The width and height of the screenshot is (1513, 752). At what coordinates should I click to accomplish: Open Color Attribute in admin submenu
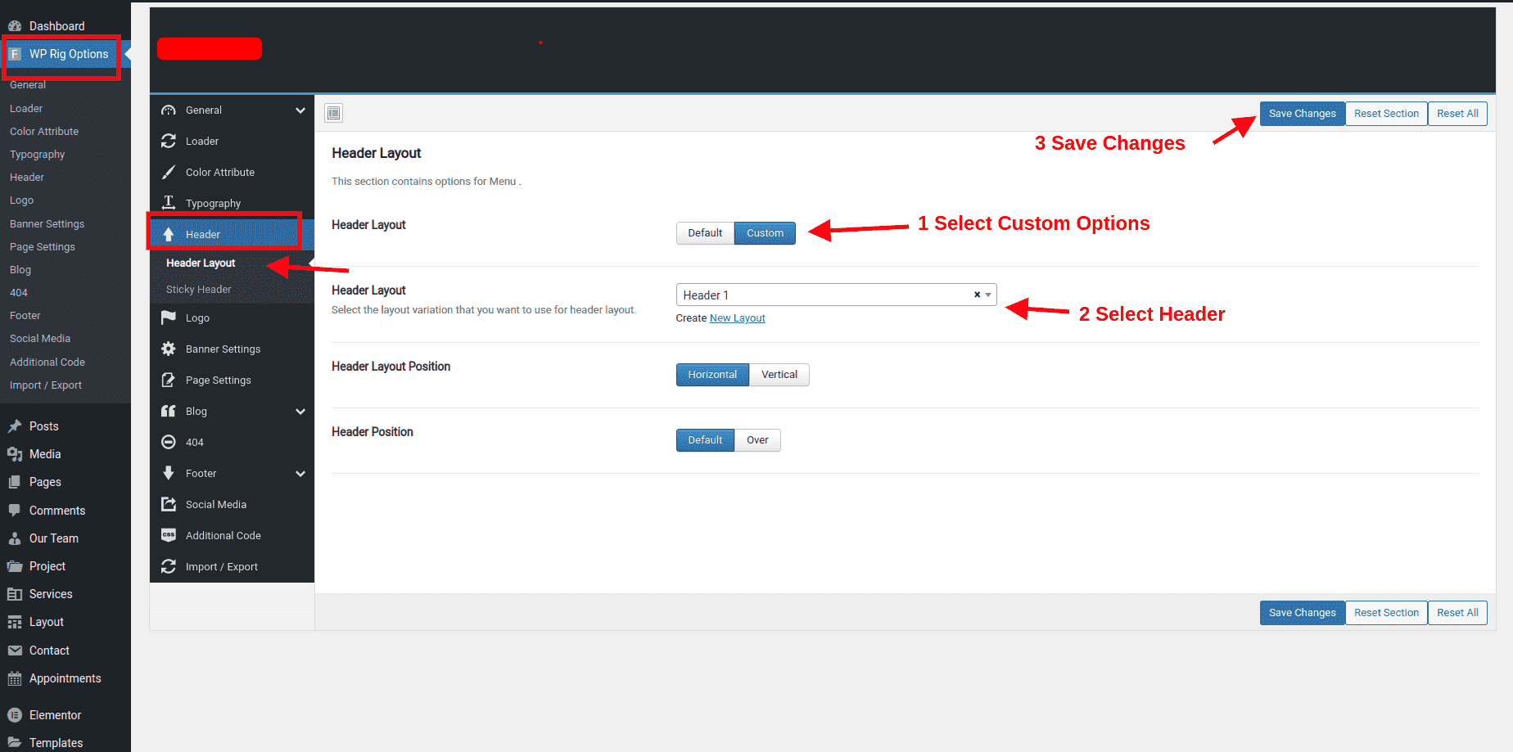(x=44, y=131)
